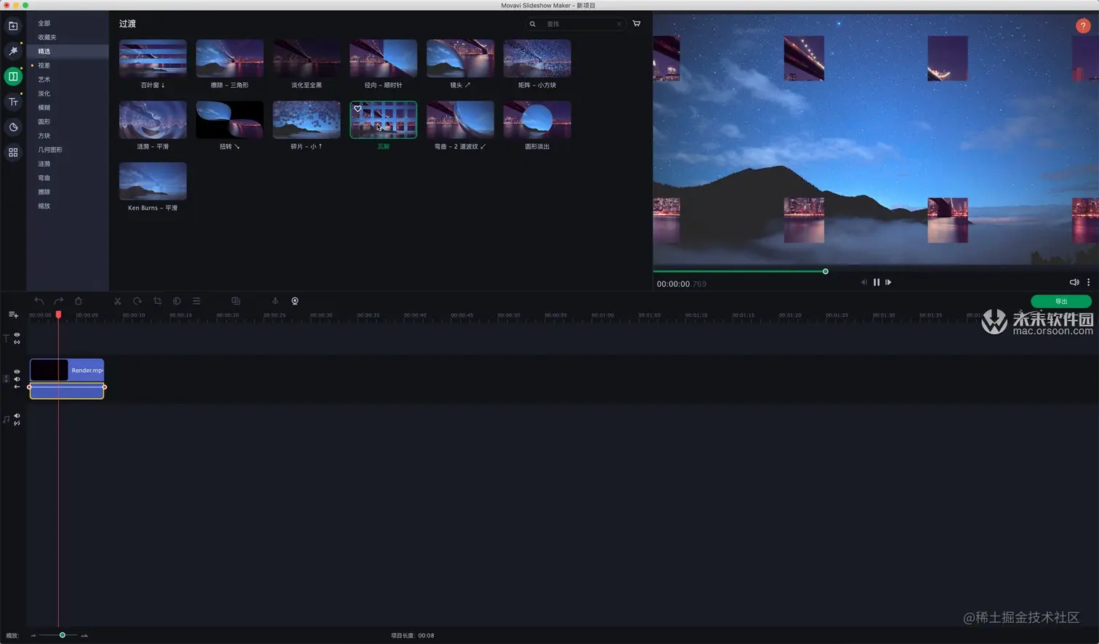
Task: Open the preview more options menu
Action: tap(1088, 282)
